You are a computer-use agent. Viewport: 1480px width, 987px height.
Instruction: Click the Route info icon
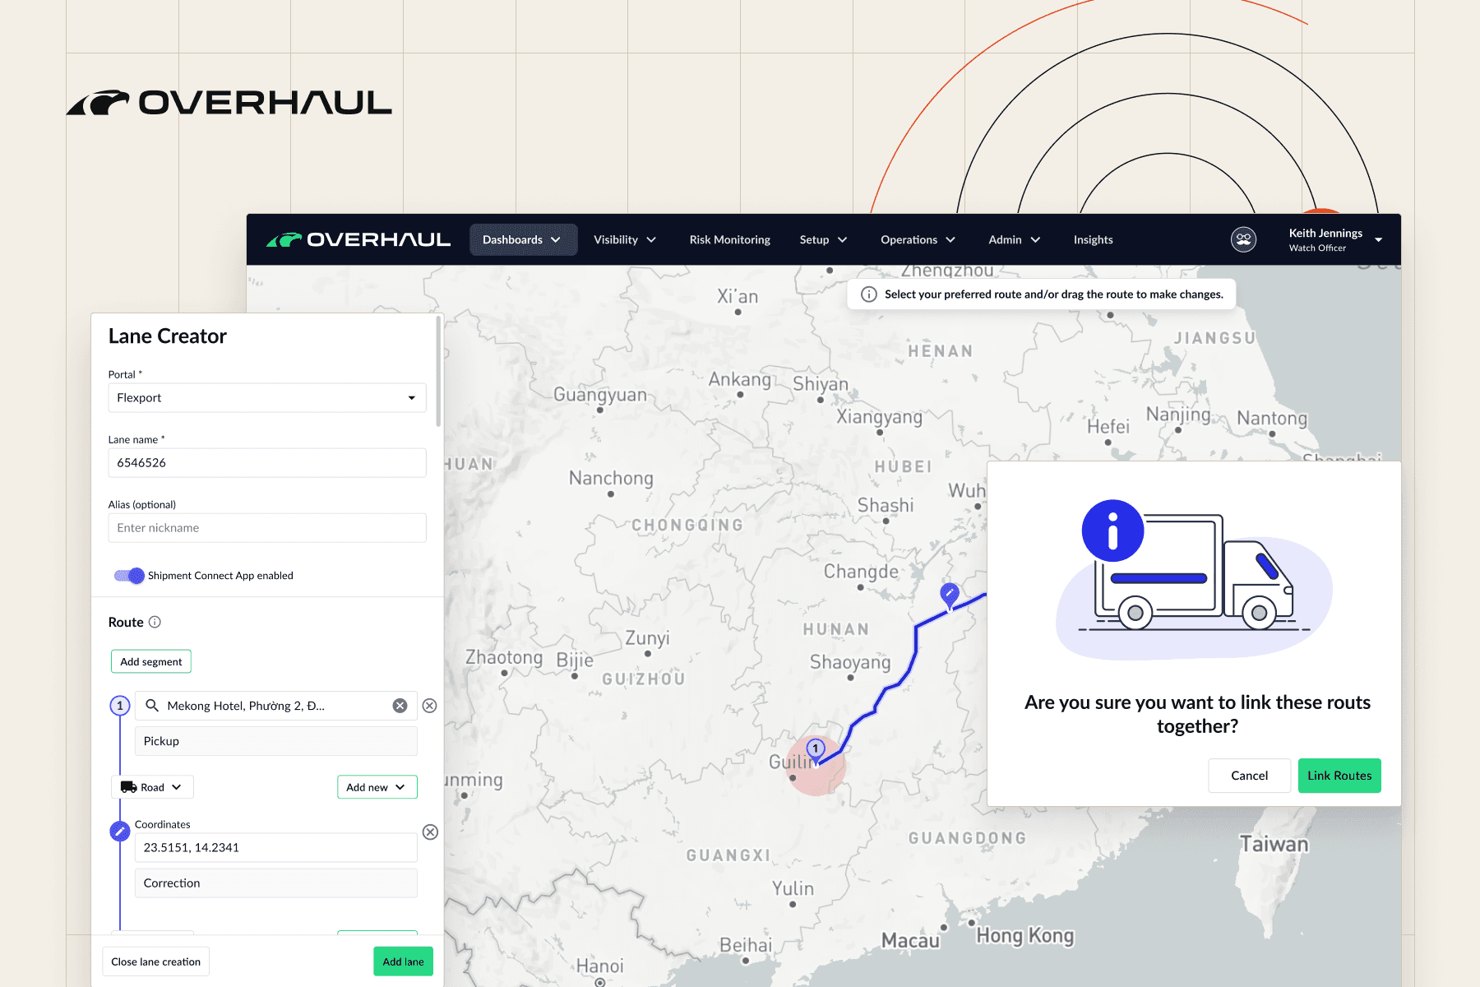[155, 622]
